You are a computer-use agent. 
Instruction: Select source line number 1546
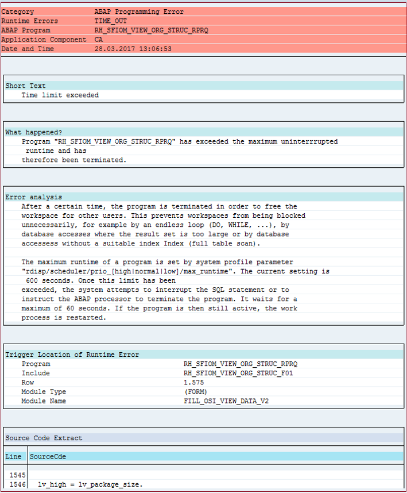click(17, 484)
